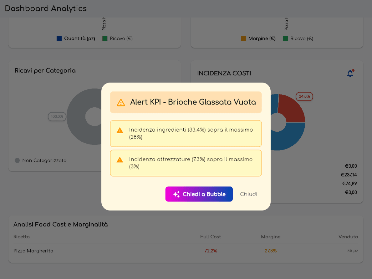Click the warning triangle in the Alert KPI header
Screen dimensions: 372x279
coord(120,102)
